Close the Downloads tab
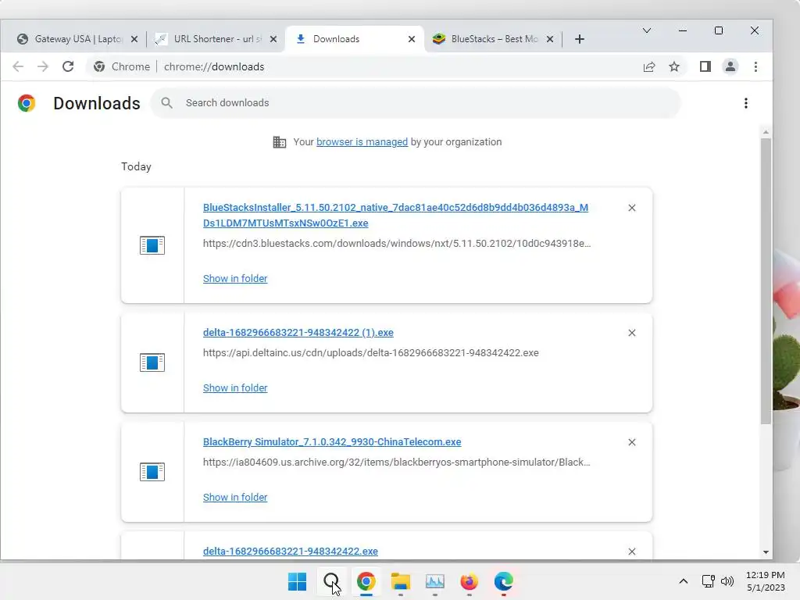The width and height of the screenshot is (800, 600). pyautogui.click(x=411, y=39)
